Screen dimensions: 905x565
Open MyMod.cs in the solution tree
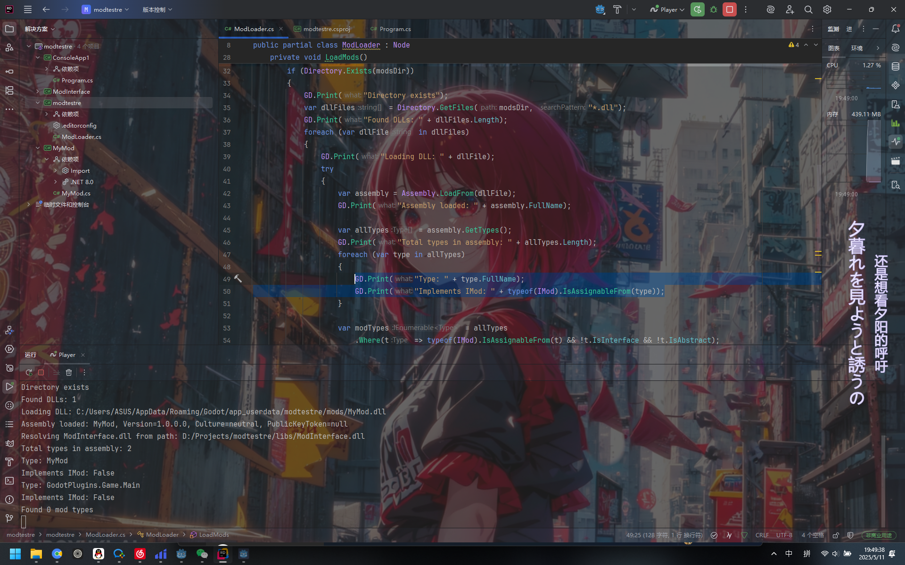tap(72, 193)
